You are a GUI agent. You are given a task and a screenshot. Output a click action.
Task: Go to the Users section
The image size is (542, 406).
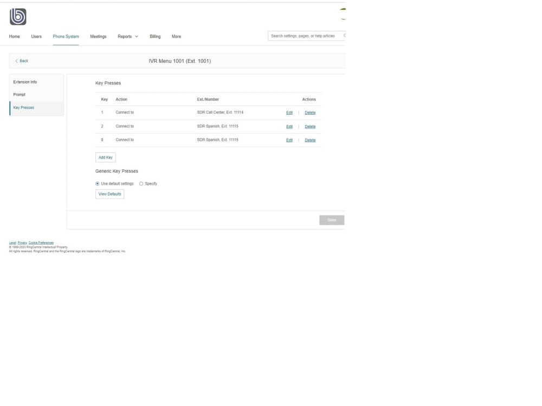click(36, 36)
